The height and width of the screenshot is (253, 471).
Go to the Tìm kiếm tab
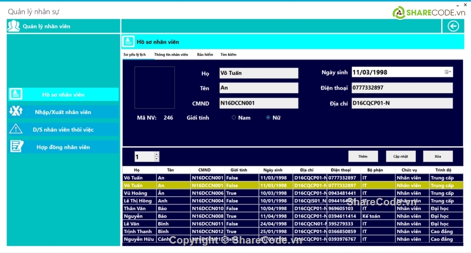[x=228, y=55]
